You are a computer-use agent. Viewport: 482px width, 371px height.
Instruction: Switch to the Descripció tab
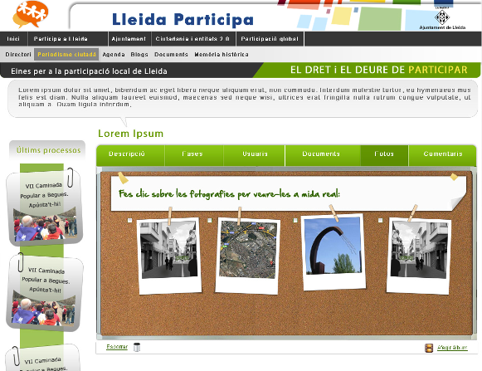[130, 155]
